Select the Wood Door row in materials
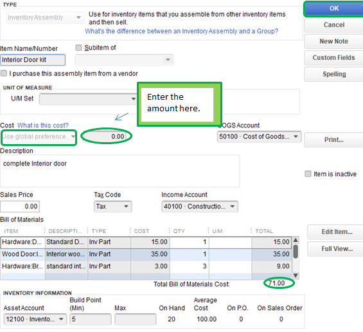 pyautogui.click(x=146, y=254)
